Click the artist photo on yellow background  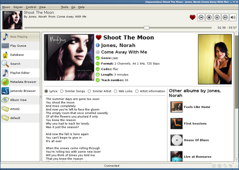[215, 59]
